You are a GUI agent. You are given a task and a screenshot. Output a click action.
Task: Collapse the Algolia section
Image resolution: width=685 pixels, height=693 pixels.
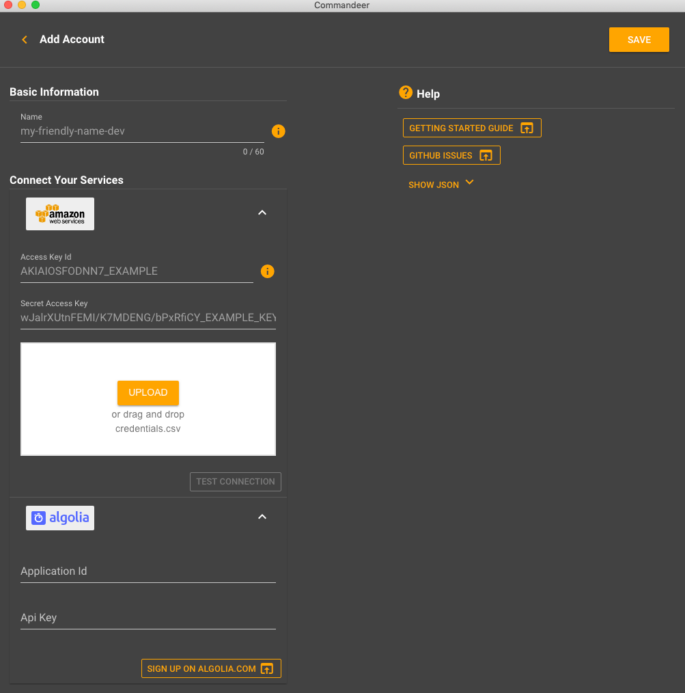click(x=262, y=517)
